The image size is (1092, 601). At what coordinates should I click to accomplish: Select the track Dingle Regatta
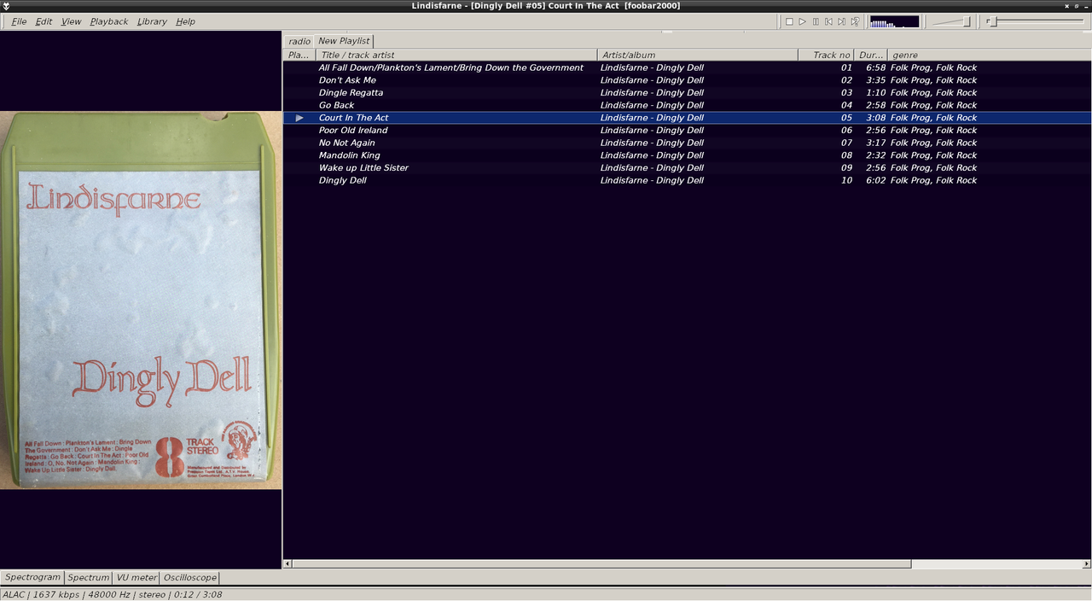pyautogui.click(x=687, y=92)
